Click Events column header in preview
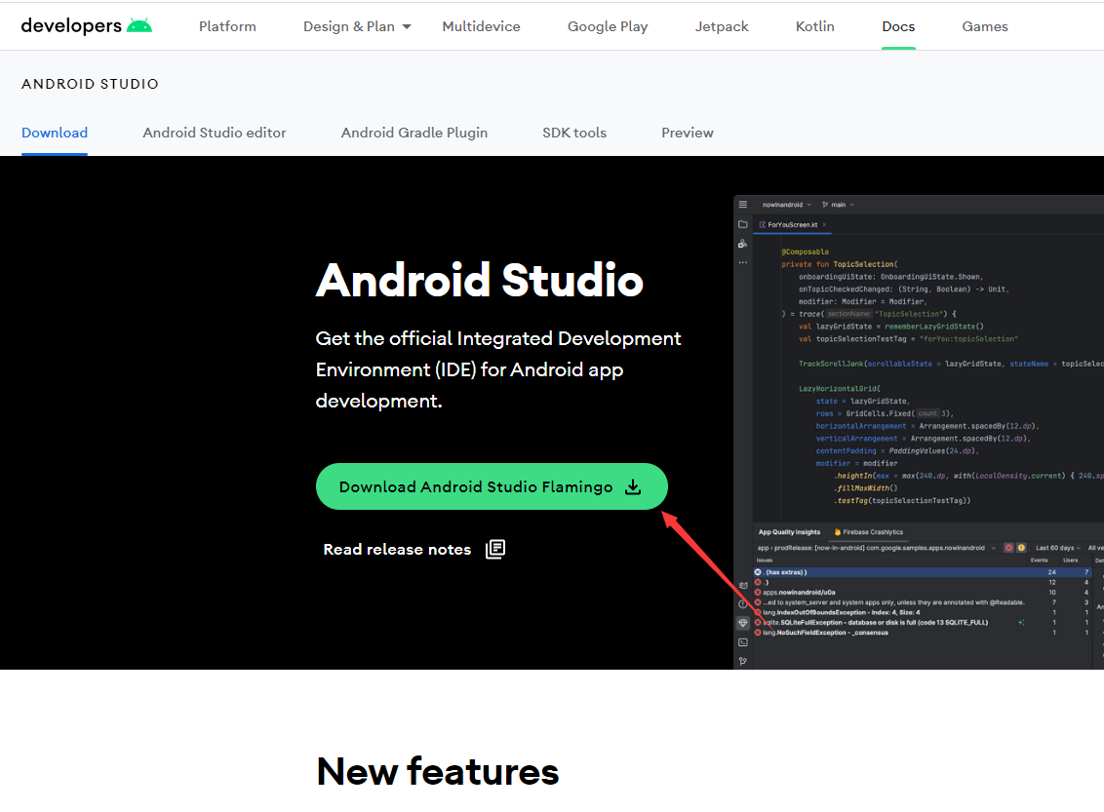 pos(1039,561)
